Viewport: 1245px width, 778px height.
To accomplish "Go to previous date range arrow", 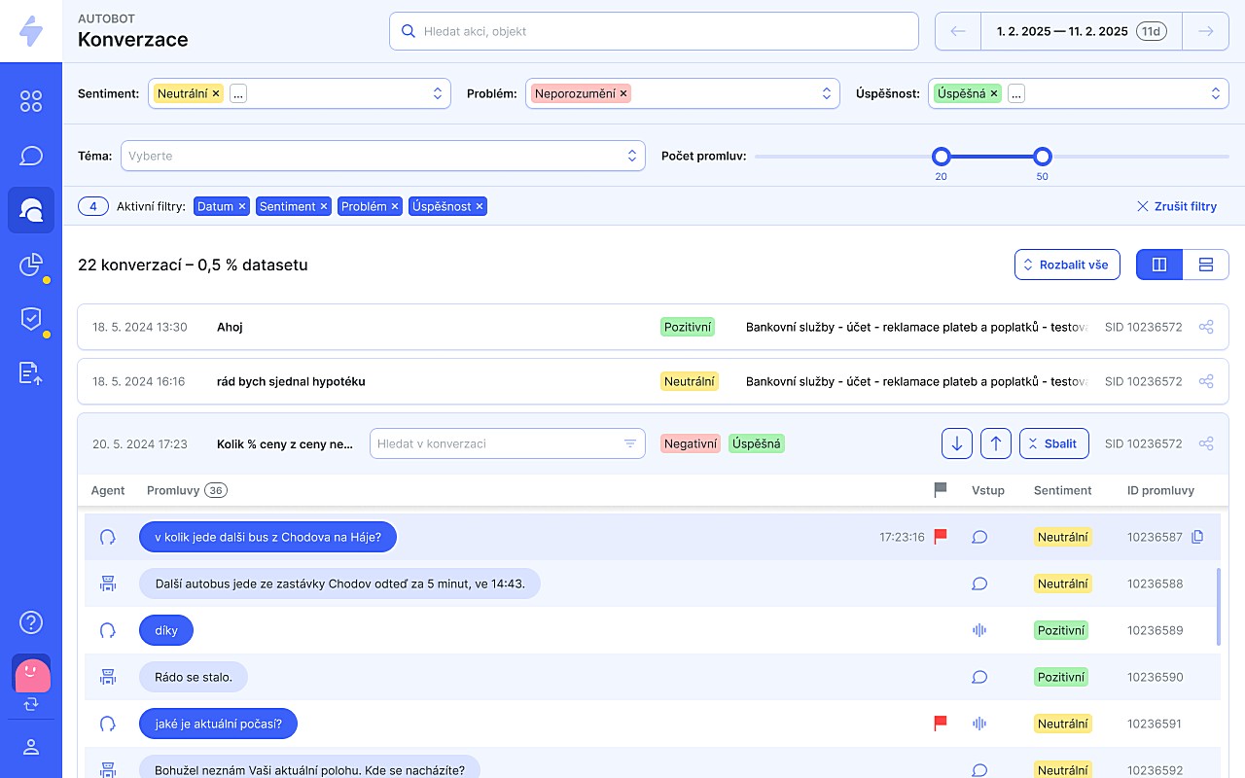I will [x=958, y=31].
